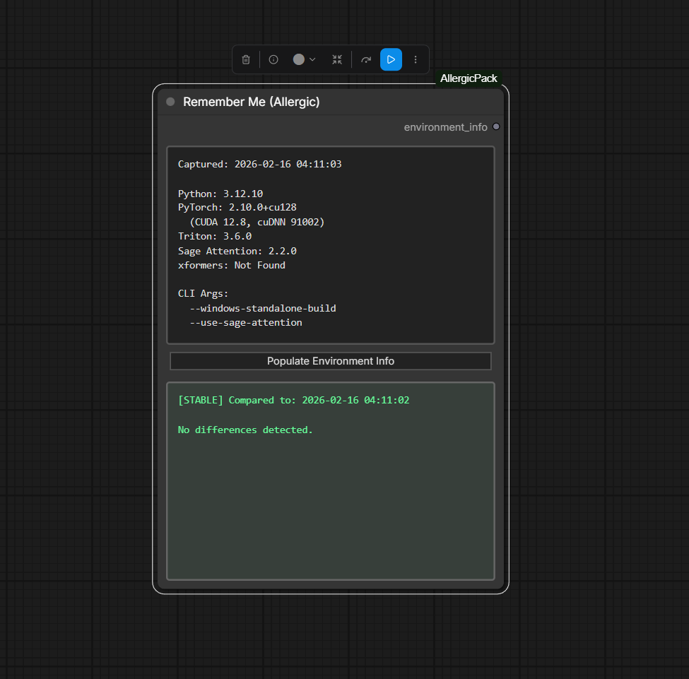The width and height of the screenshot is (689, 679).
Task: Expand the color dropdown chevron
Action: pos(312,59)
